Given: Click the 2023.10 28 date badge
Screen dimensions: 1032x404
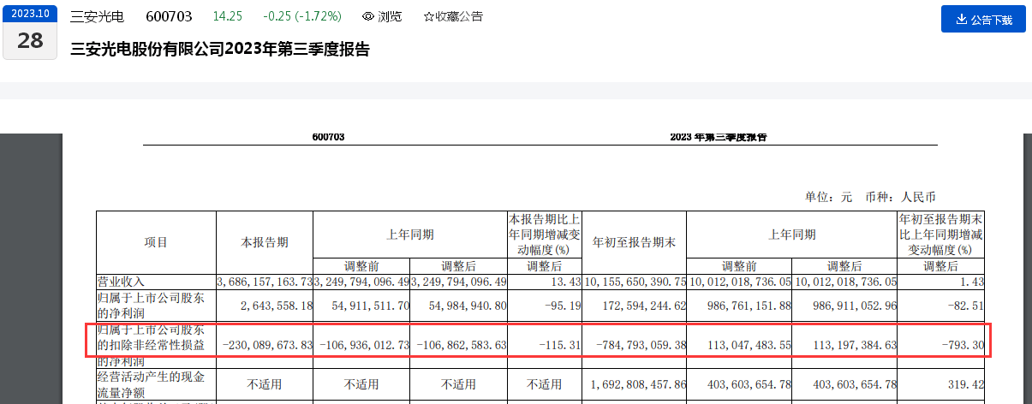Looking at the screenshot, I should tap(30, 32).
